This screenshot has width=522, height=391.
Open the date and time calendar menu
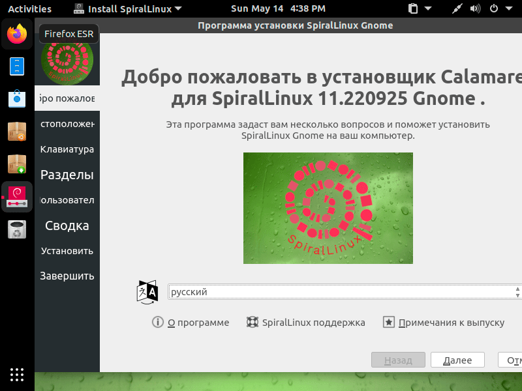point(278,8)
